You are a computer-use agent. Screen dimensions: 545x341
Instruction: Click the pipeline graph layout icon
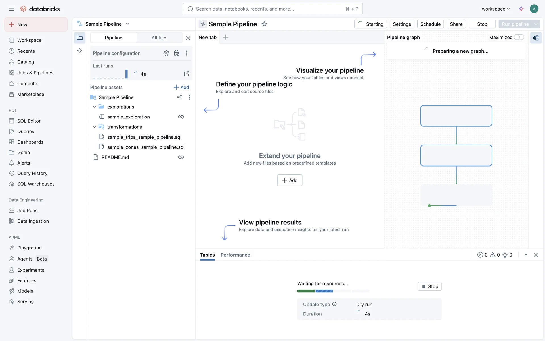(x=536, y=38)
